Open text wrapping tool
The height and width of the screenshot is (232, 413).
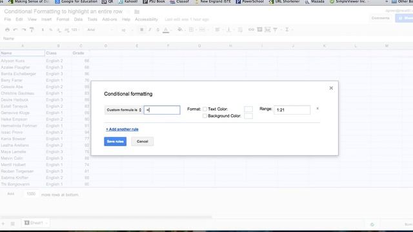(240, 30)
